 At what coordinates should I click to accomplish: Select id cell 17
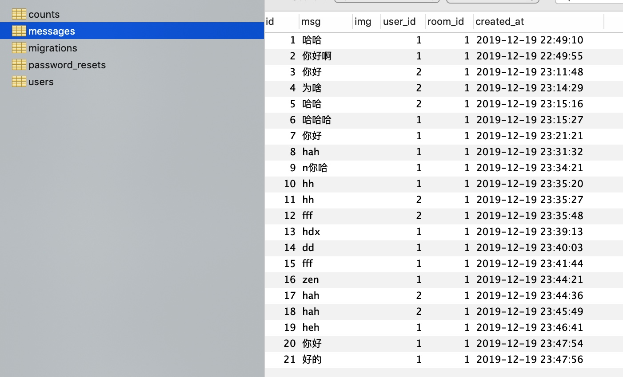click(290, 295)
